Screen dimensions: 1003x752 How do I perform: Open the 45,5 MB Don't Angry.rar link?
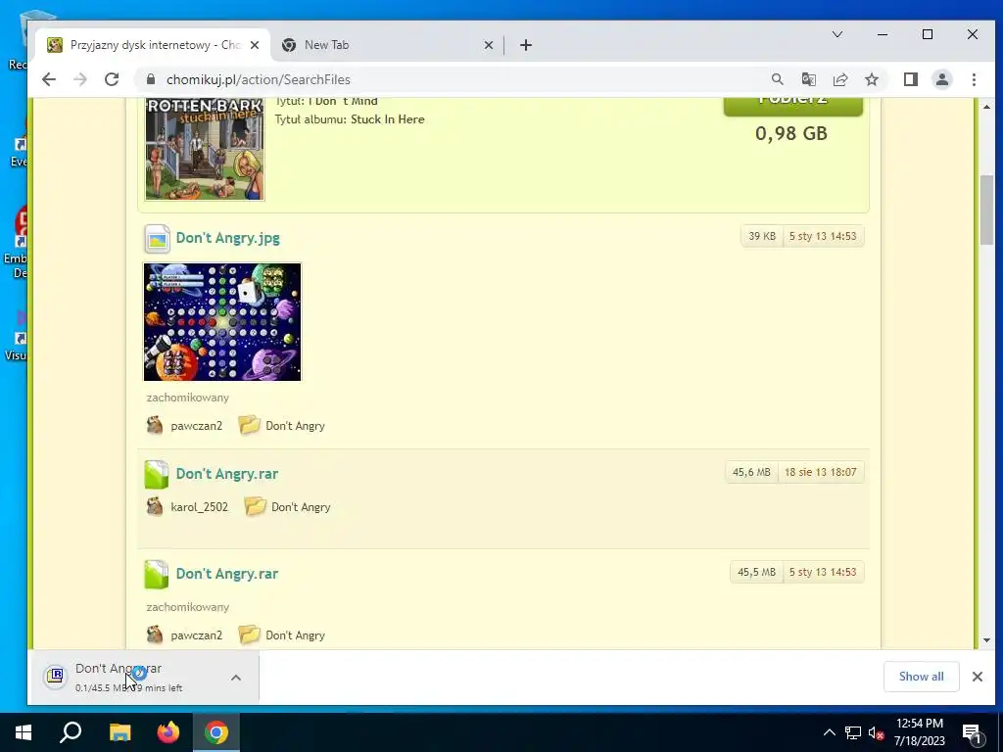[227, 574]
